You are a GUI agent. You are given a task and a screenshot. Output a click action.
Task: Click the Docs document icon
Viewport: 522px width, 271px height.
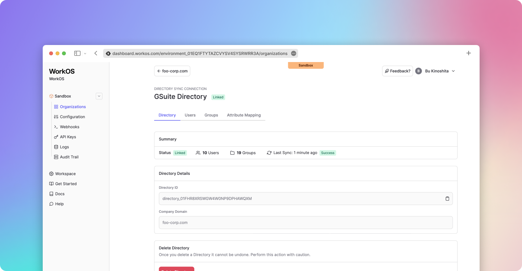(51, 194)
